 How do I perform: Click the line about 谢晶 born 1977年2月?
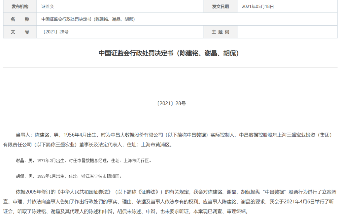(84, 161)
